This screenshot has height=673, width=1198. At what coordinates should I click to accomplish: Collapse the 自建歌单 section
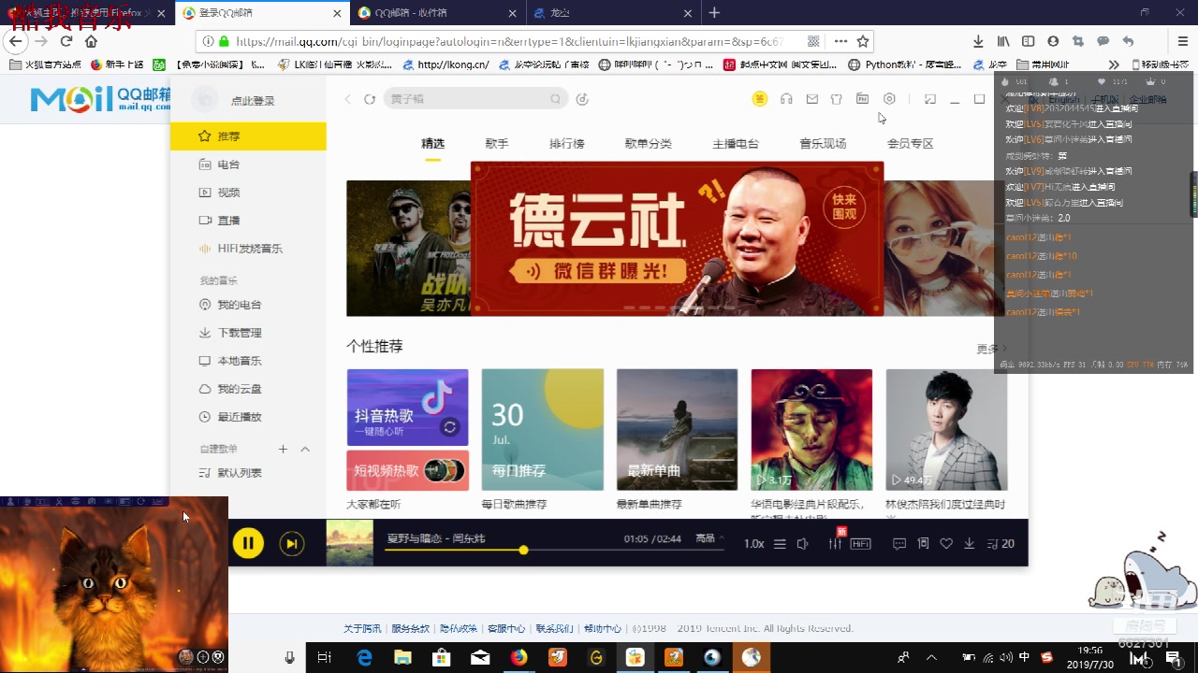tap(305, 450)
